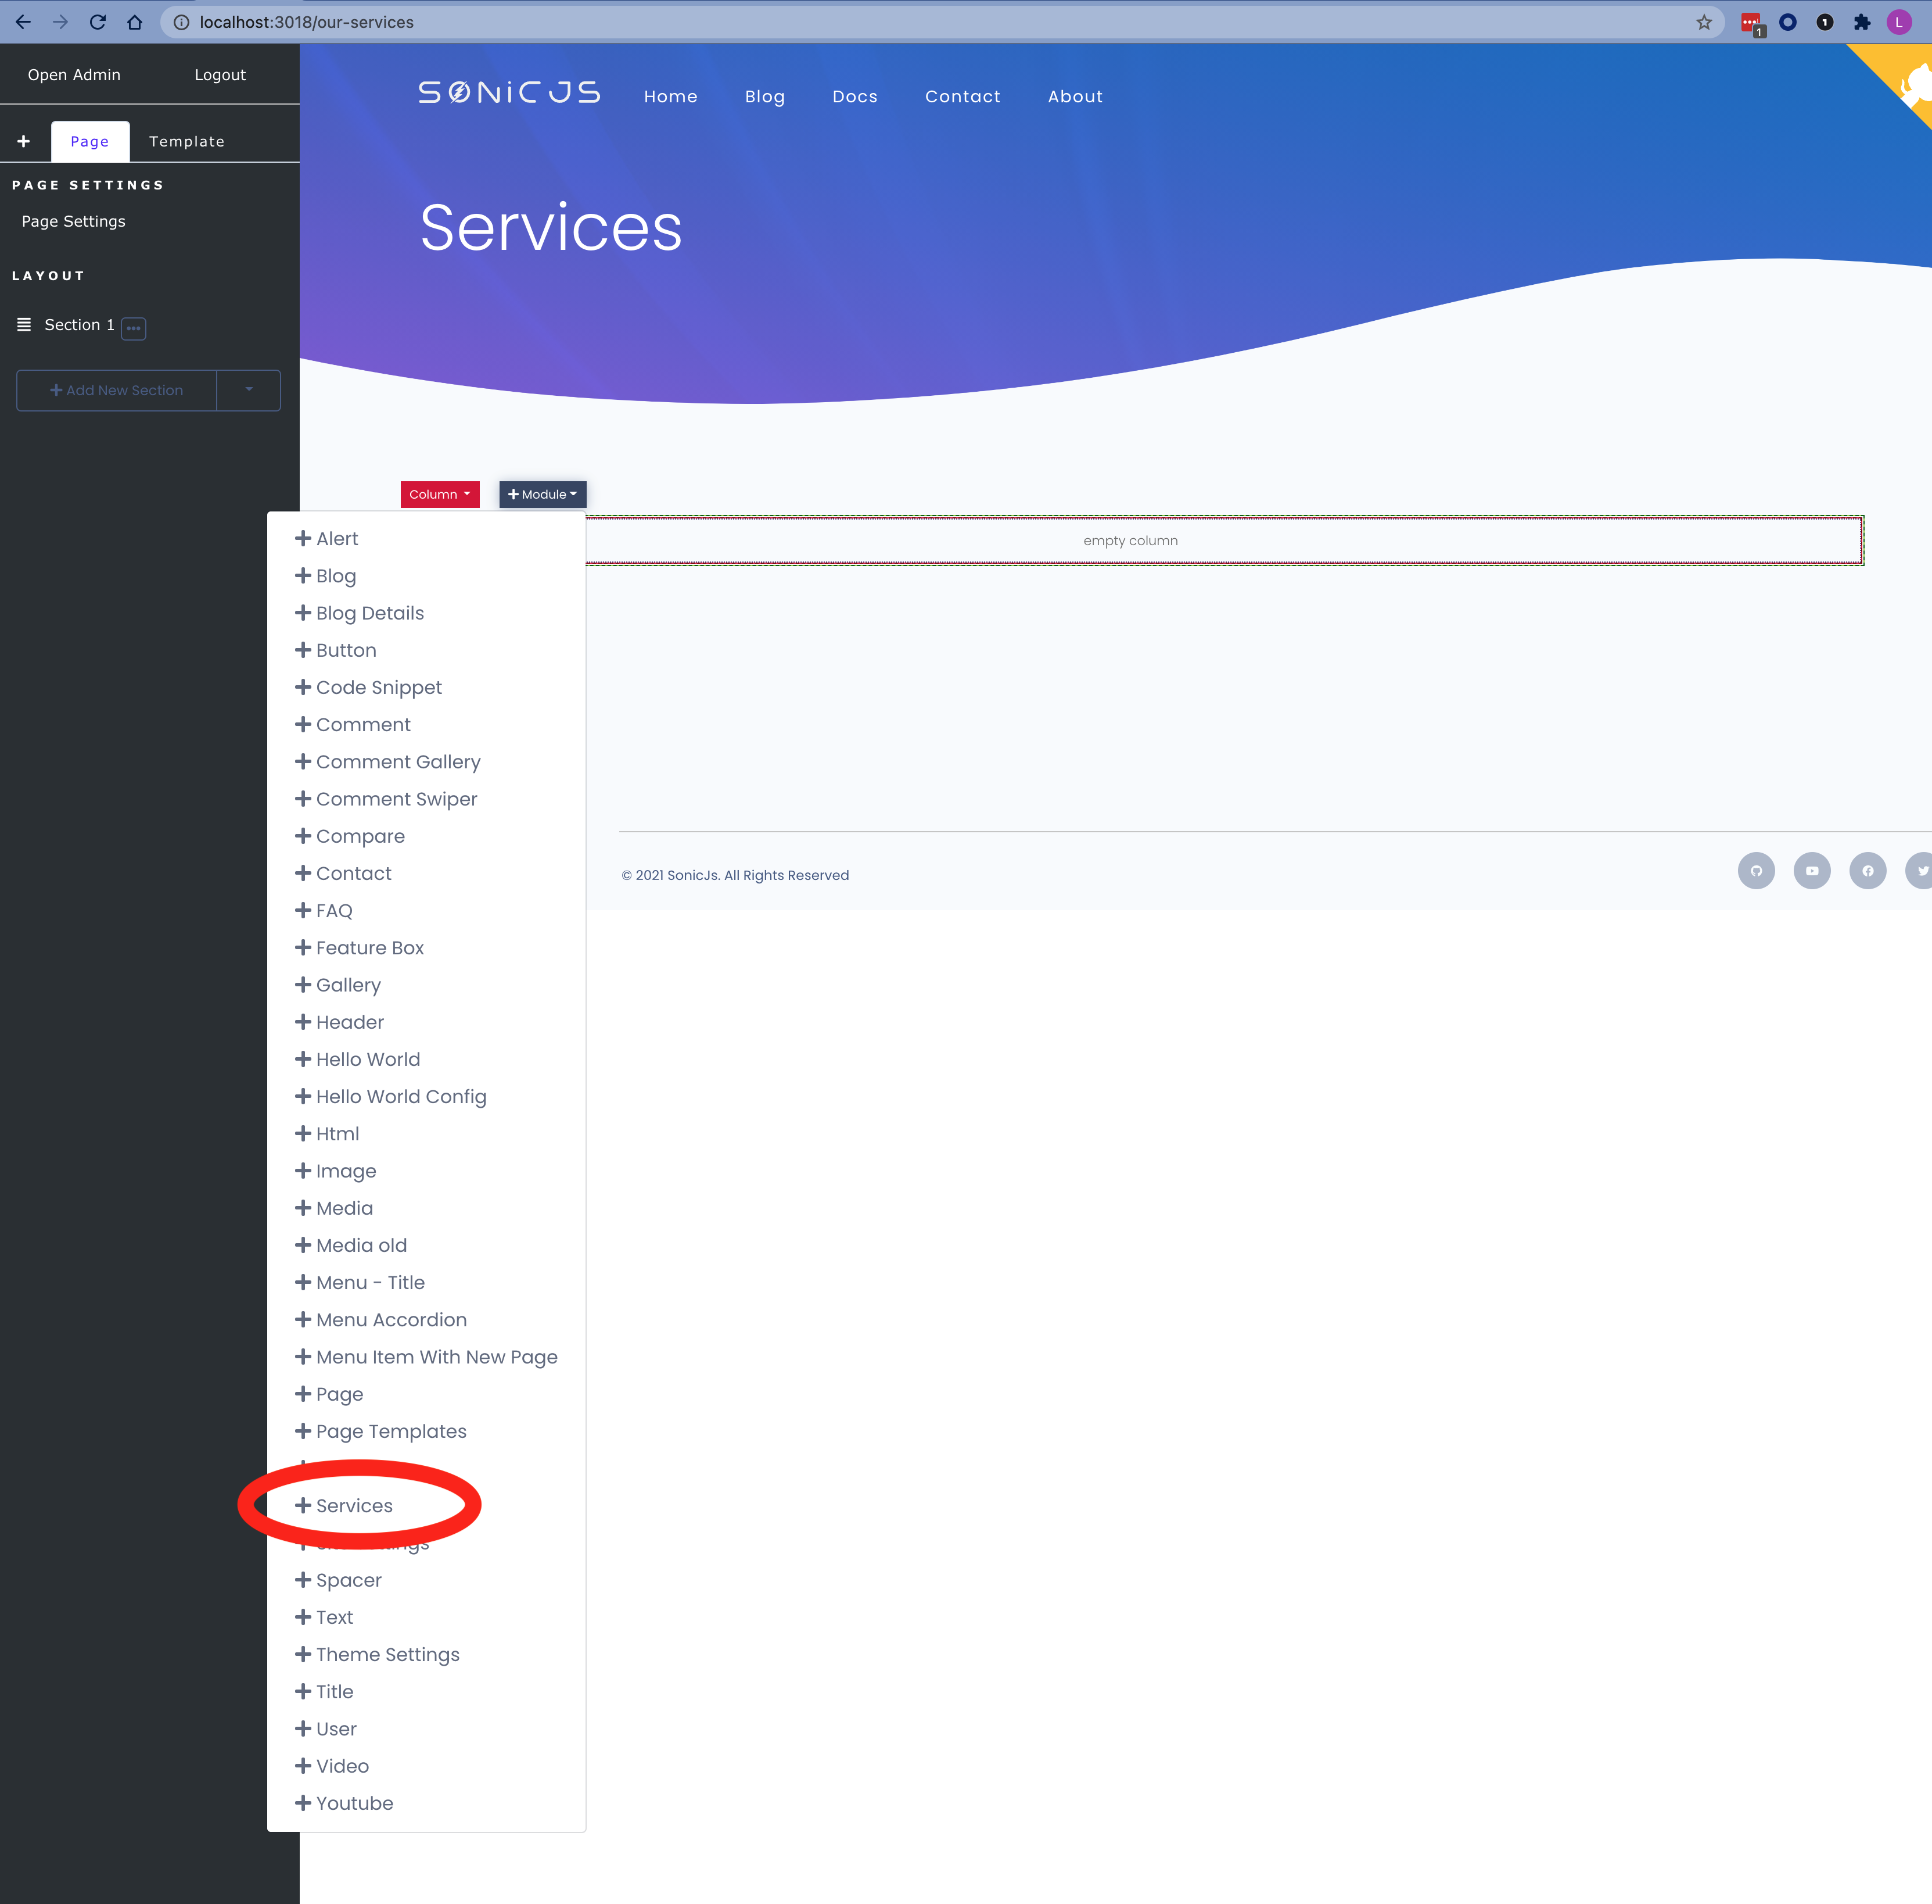Click Add New Section button
This screenshot has width=1932, height=1904.
[117, 390]
